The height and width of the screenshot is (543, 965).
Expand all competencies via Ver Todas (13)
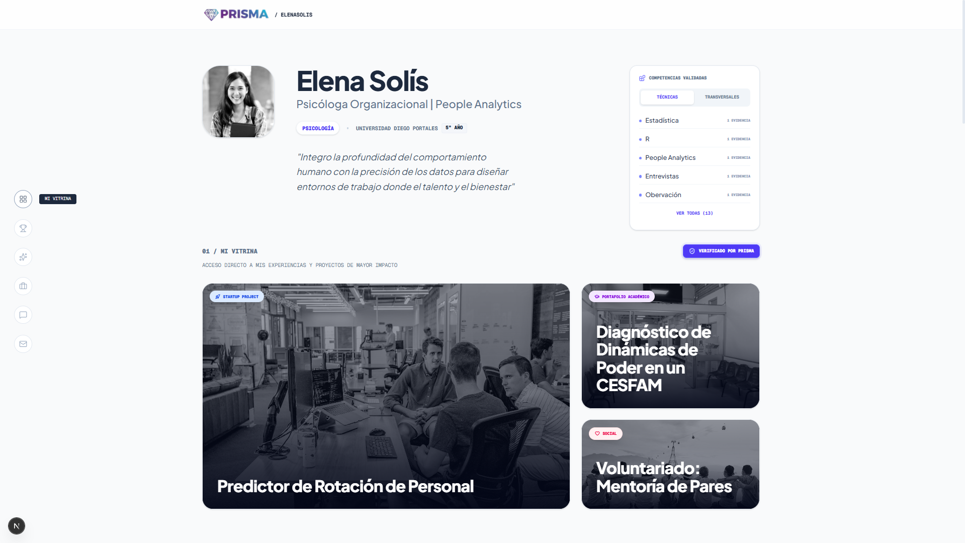pos(694,213)
